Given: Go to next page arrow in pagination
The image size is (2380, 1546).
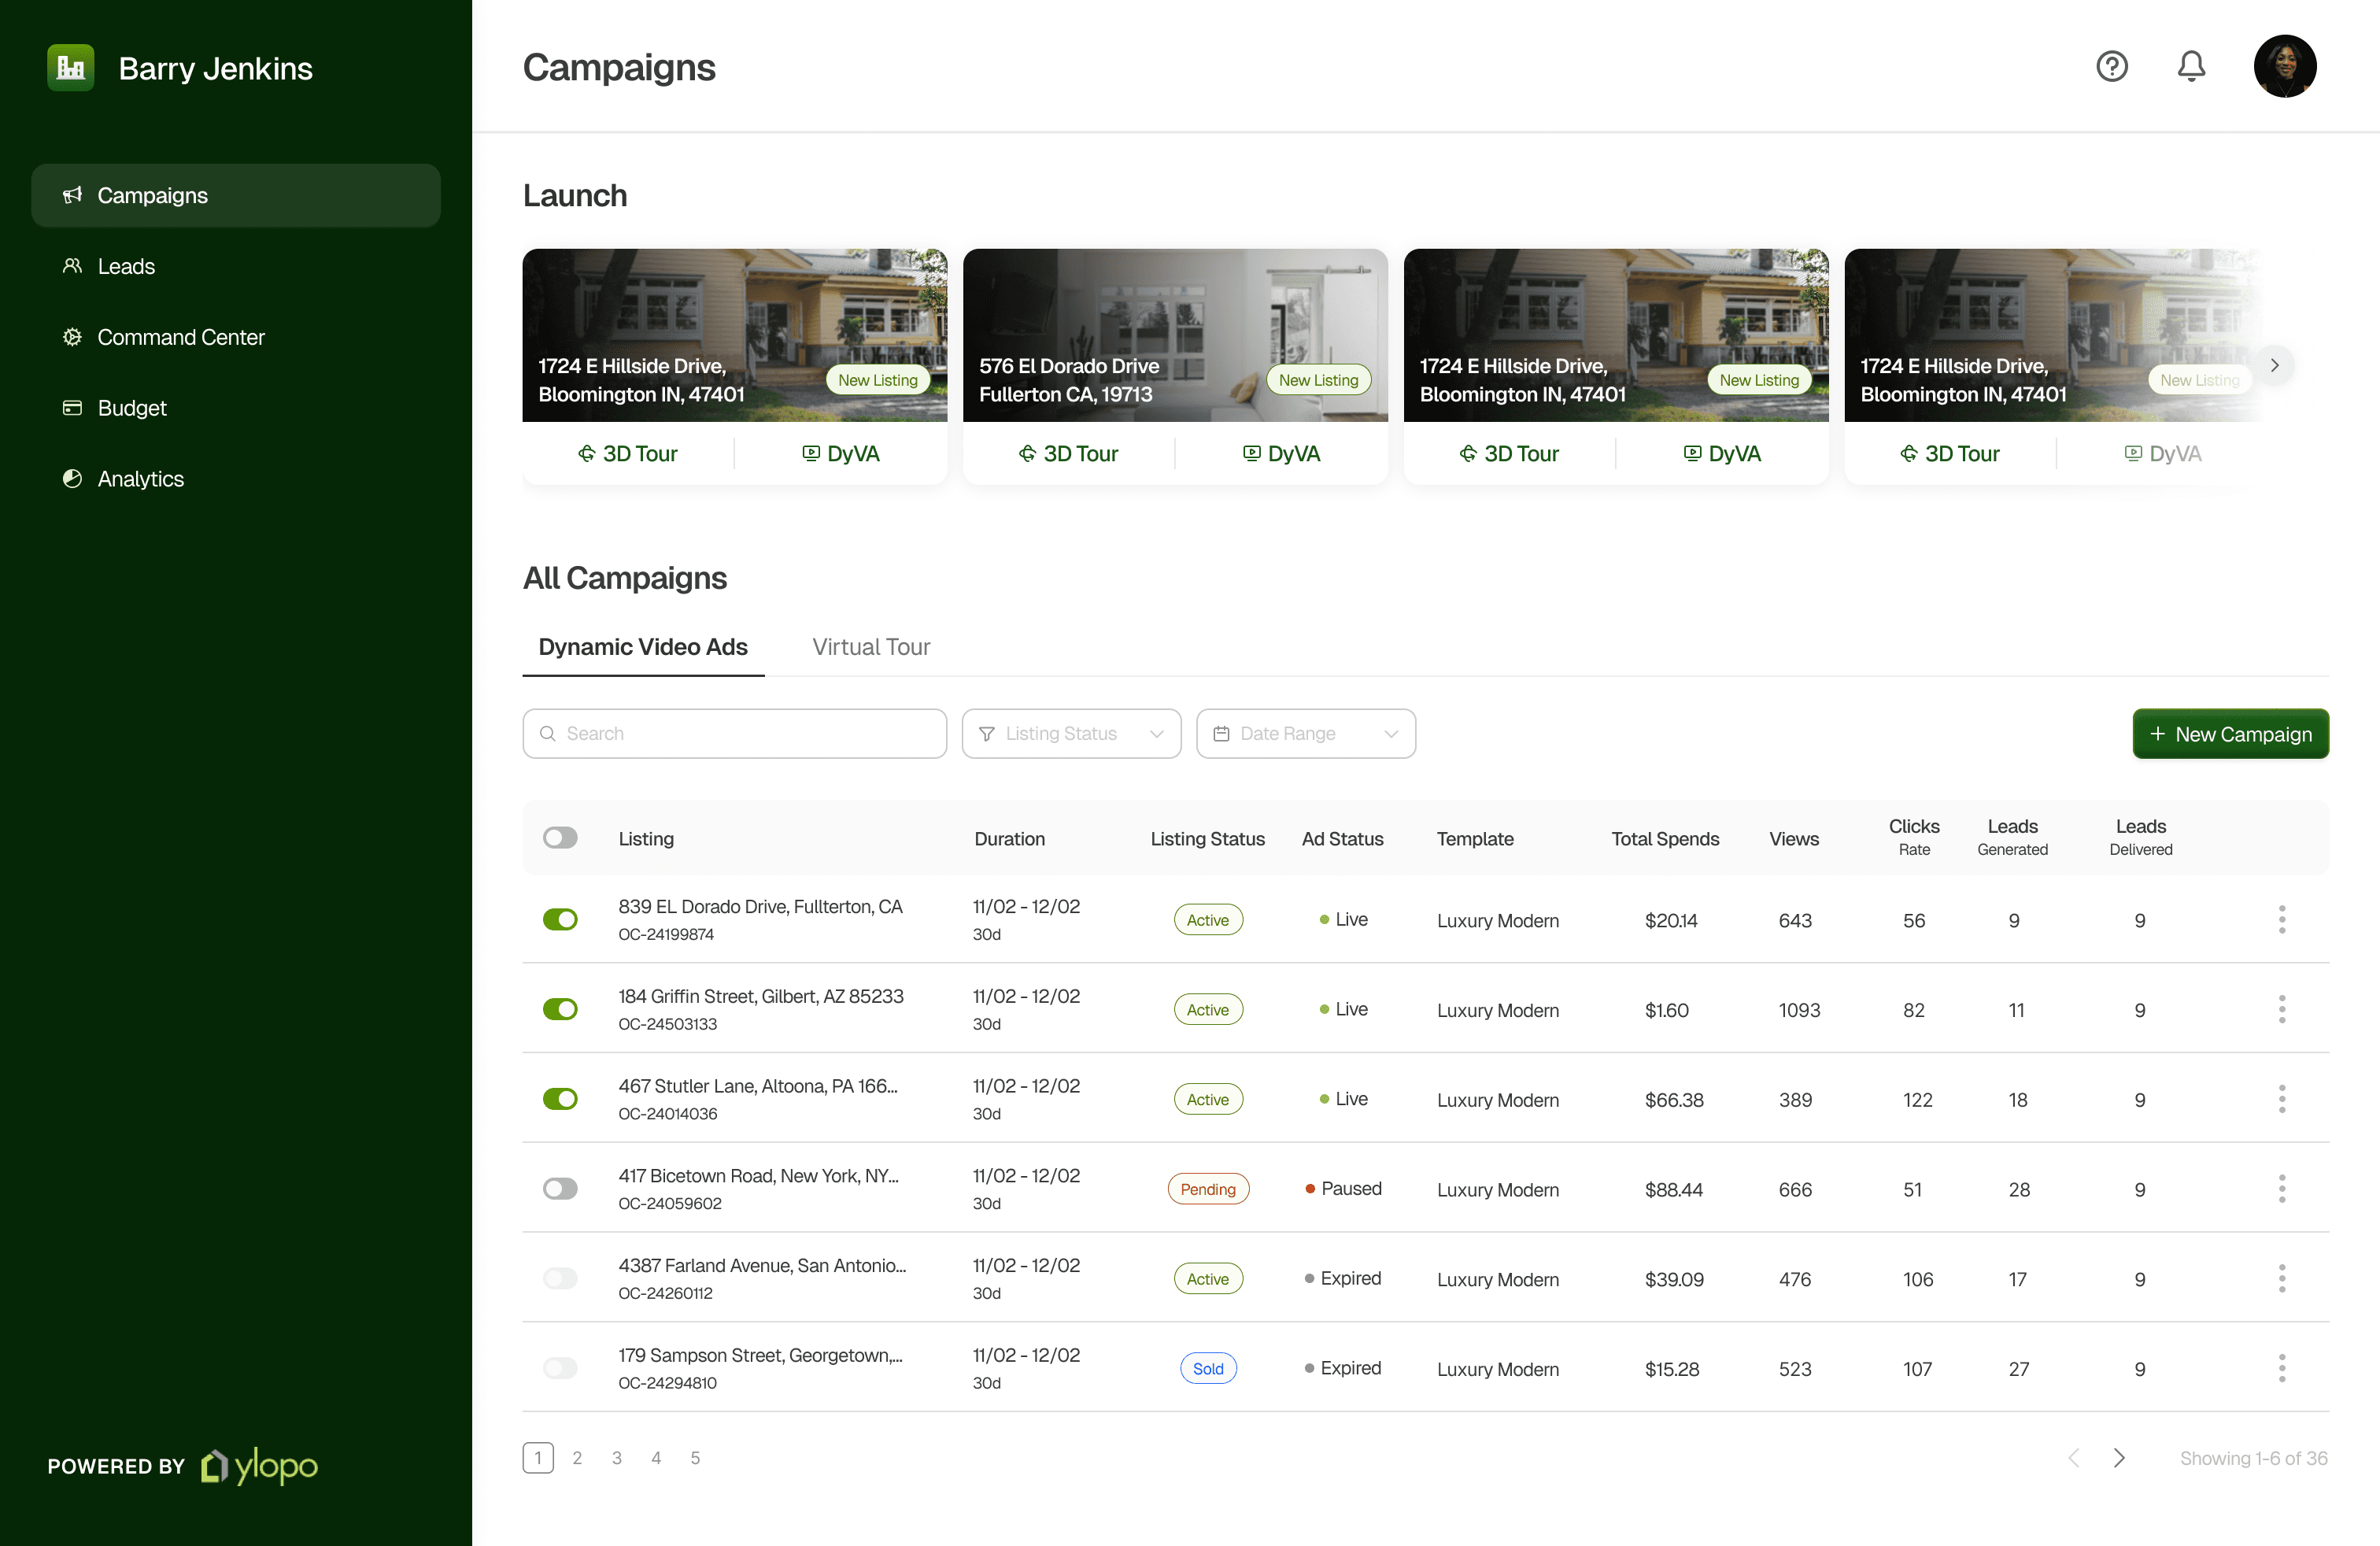Looking at the screenshot, I should (x=2118, y=1457).
